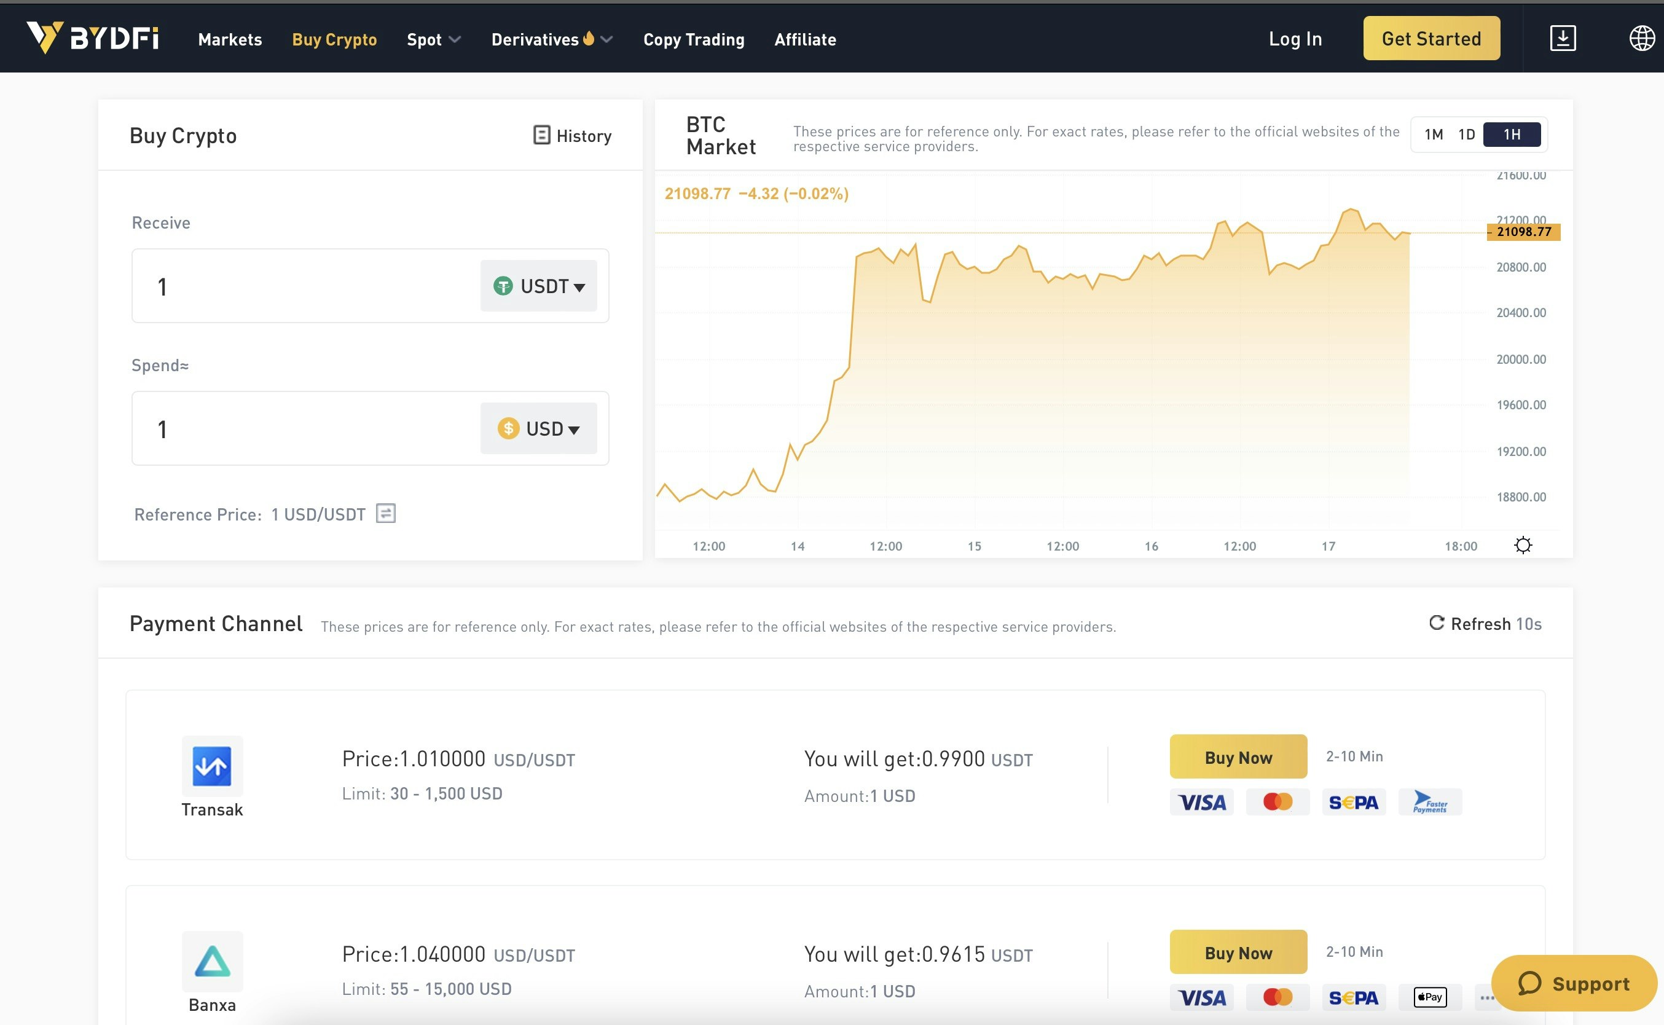Open the Spot nav item
The height and width of the screenshot is (1025, 1664).
point(425,39)
